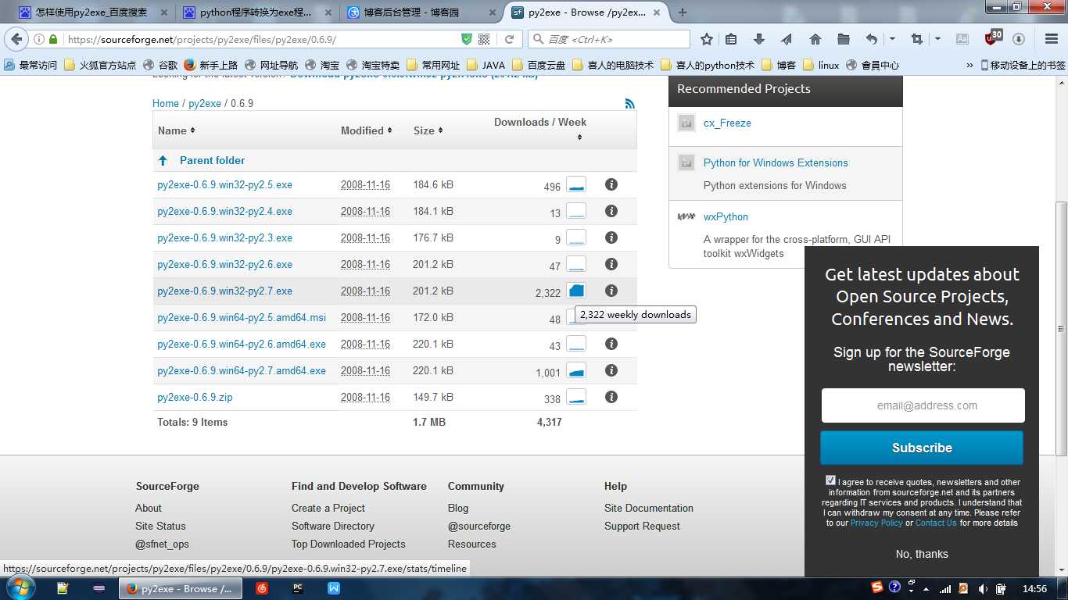Switch to the 博客后台管理 - 博客园 tab

click(421, 12)
